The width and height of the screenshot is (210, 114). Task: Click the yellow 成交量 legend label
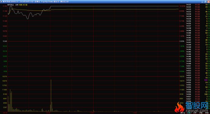25,5
